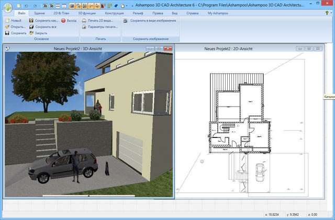
Task: Click the ribbon options dropdown arrow beside help
Action: click(331, 13)
